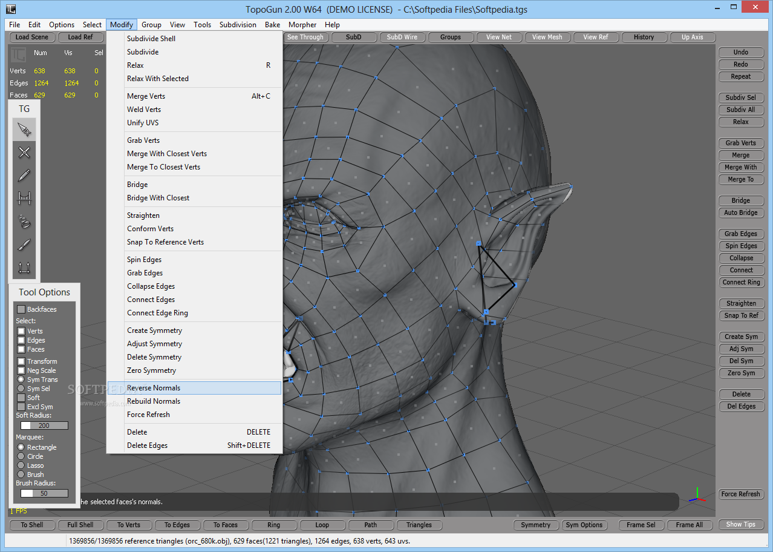Select the tubes tool icon in TG toolbar
The height and width of the screenshot is (552, 773).
click(24, 222)
